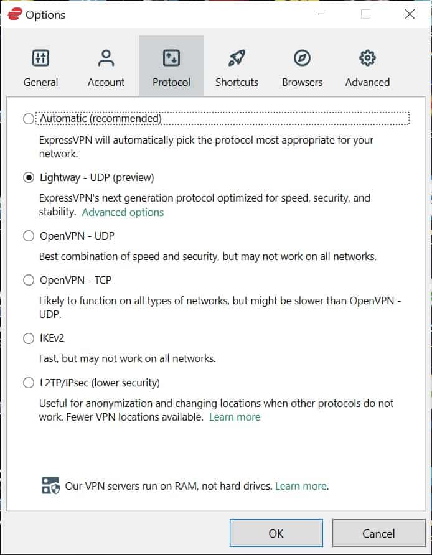Screen dimensions: 432x555
Task: Select Lightway - UDP (preview) radio button
Action: 29,177
